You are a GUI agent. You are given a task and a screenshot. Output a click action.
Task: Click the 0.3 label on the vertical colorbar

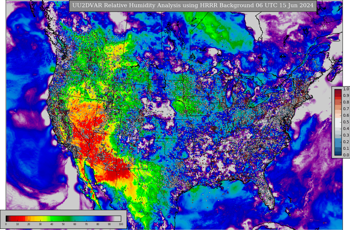coord(346,135)
